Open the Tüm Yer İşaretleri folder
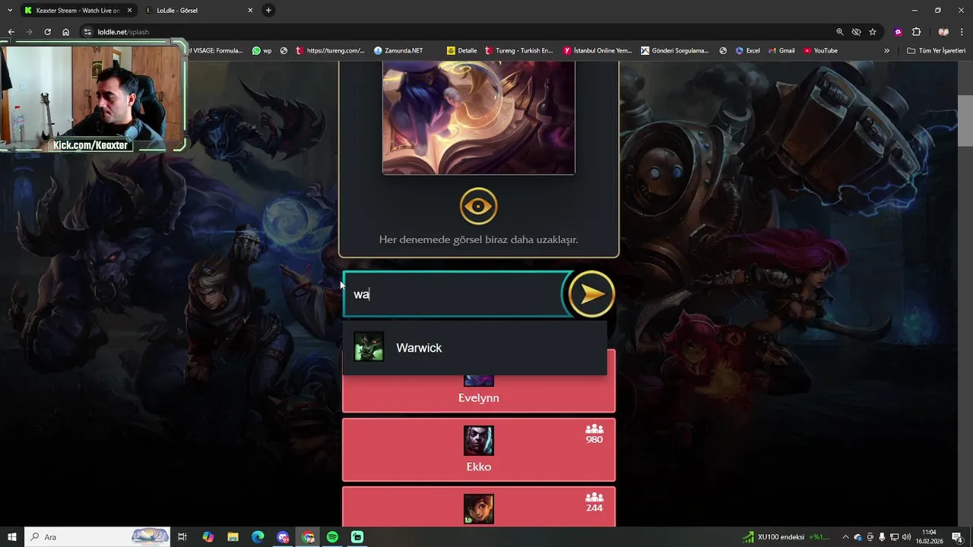Viewport: 973px width, 547px height. point(936,51)
